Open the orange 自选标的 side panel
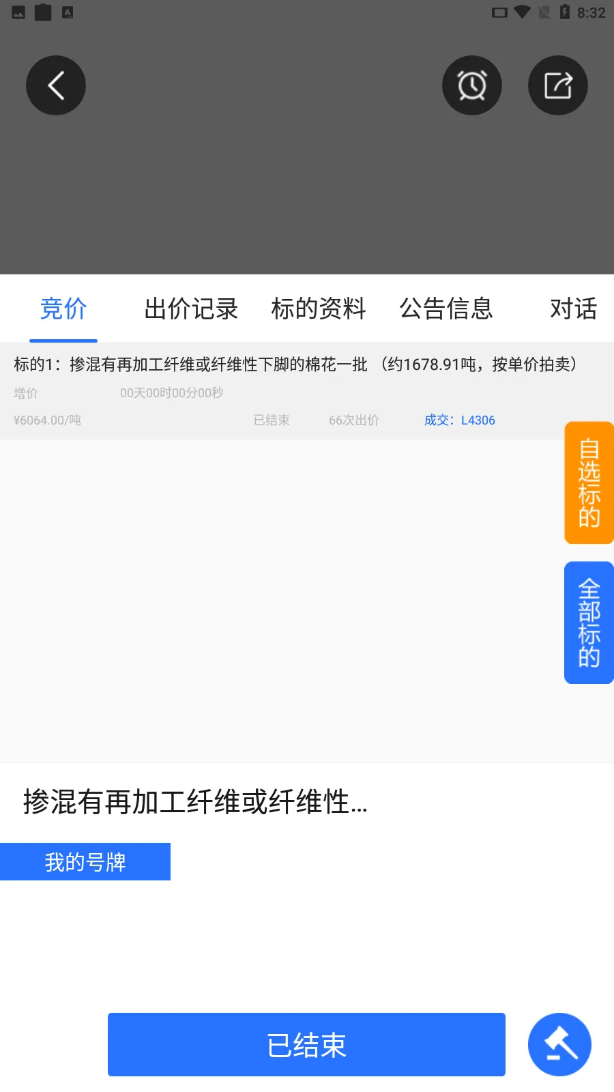614x1092 pixels. click(589, 483)
